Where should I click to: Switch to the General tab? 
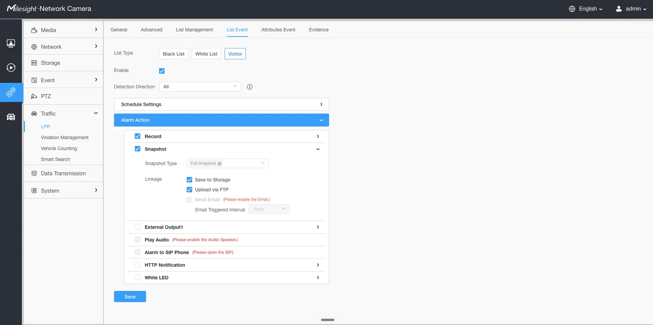119,30
